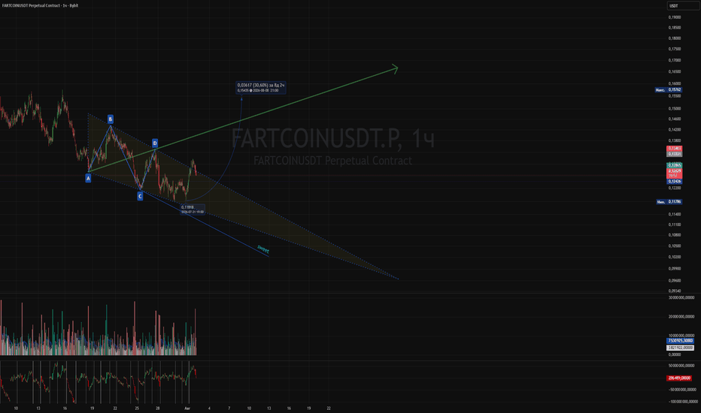The image size is (701, 413).
Task: Click the date 19 below label A
Action: [x=92, y=408]
